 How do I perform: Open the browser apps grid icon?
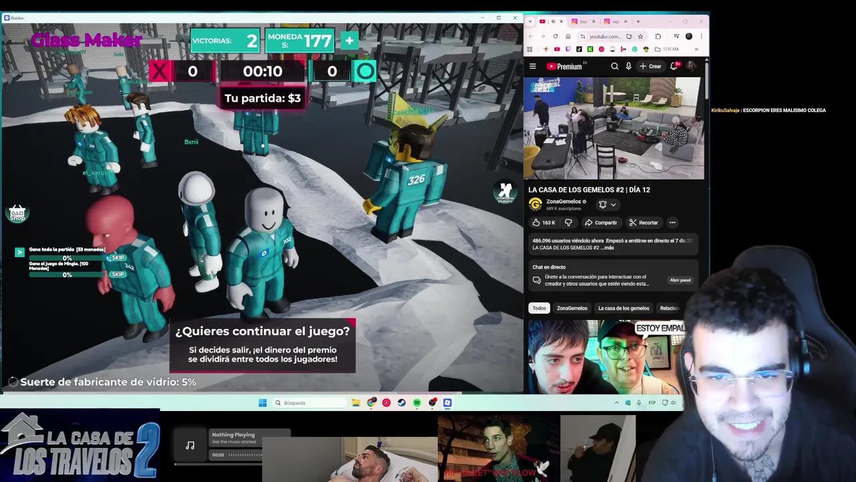(x=530, y=49)
